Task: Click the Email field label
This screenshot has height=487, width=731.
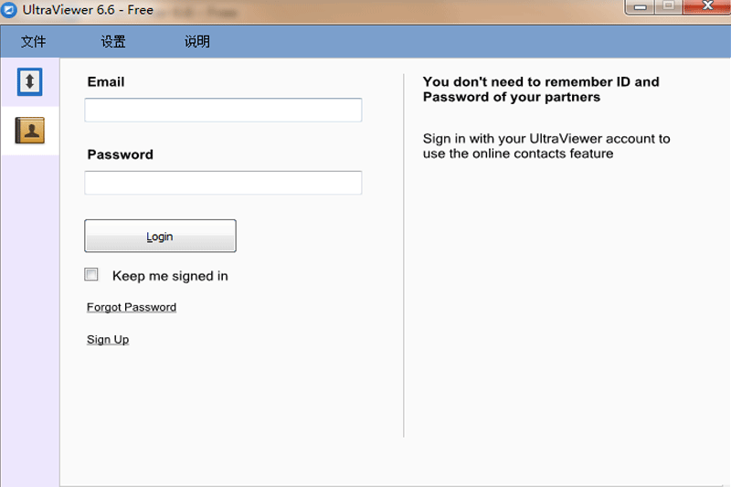Action: tap(106, 82)
